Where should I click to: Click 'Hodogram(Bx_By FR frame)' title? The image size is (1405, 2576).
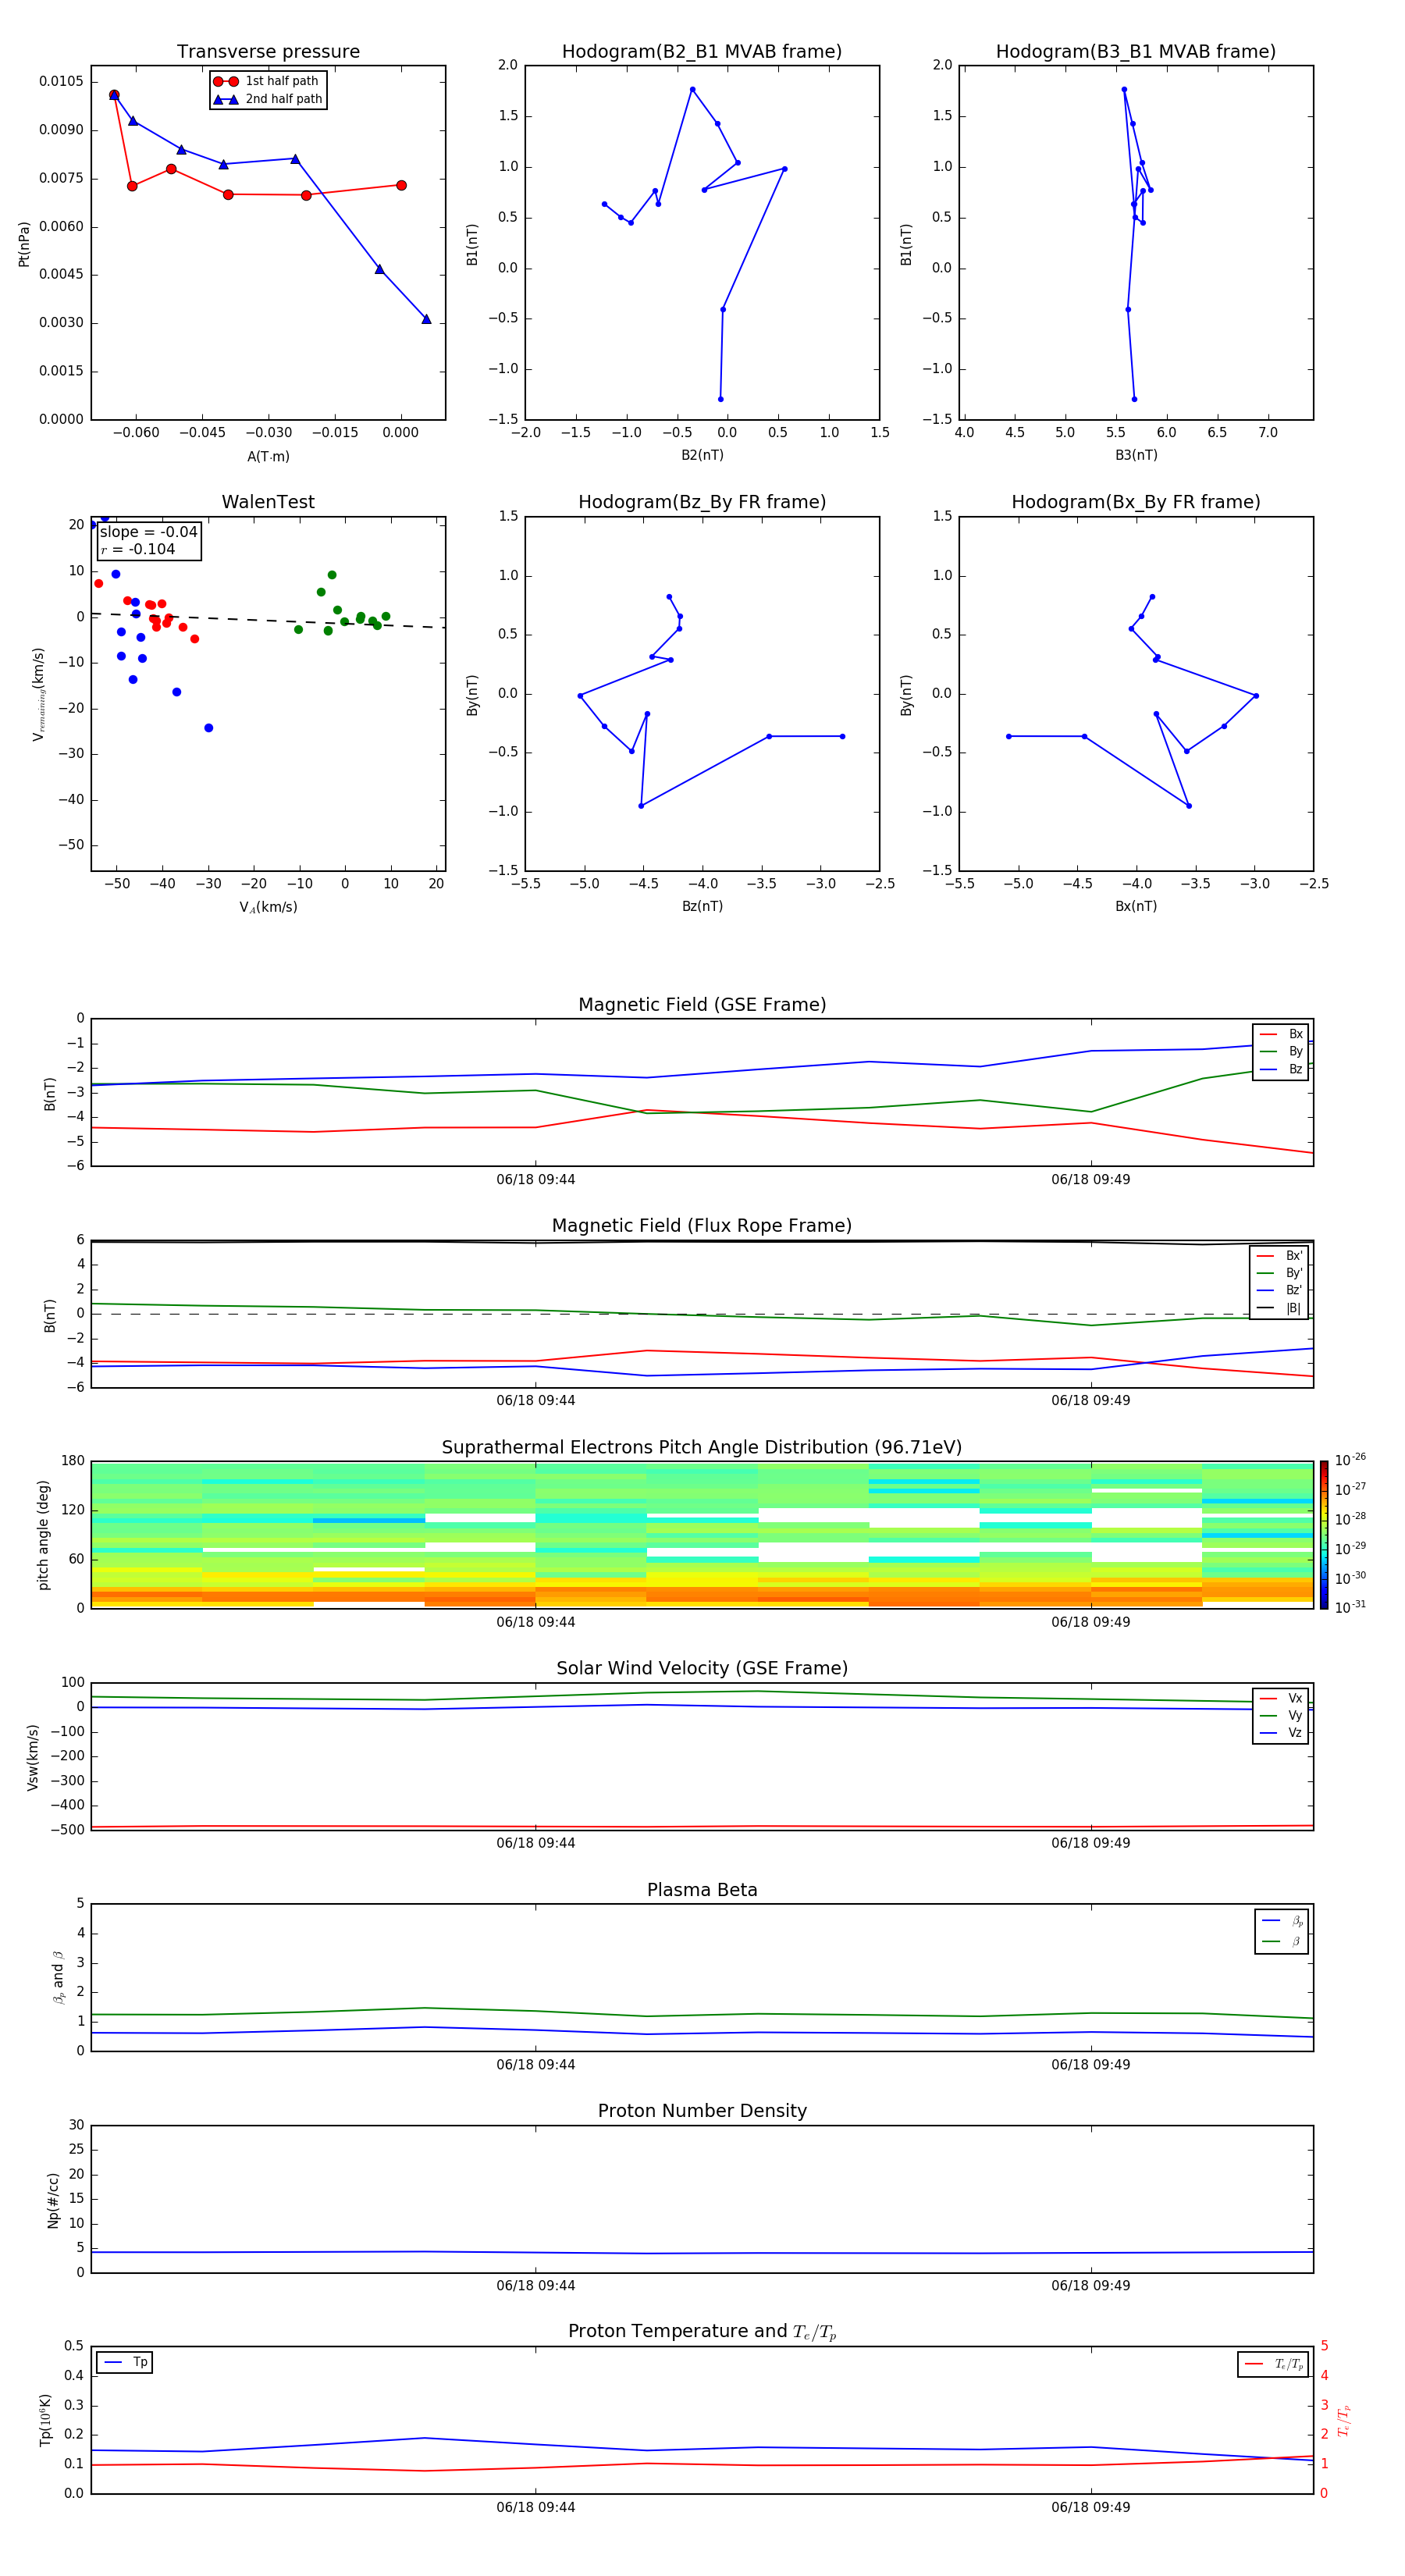click(1136, 502)
